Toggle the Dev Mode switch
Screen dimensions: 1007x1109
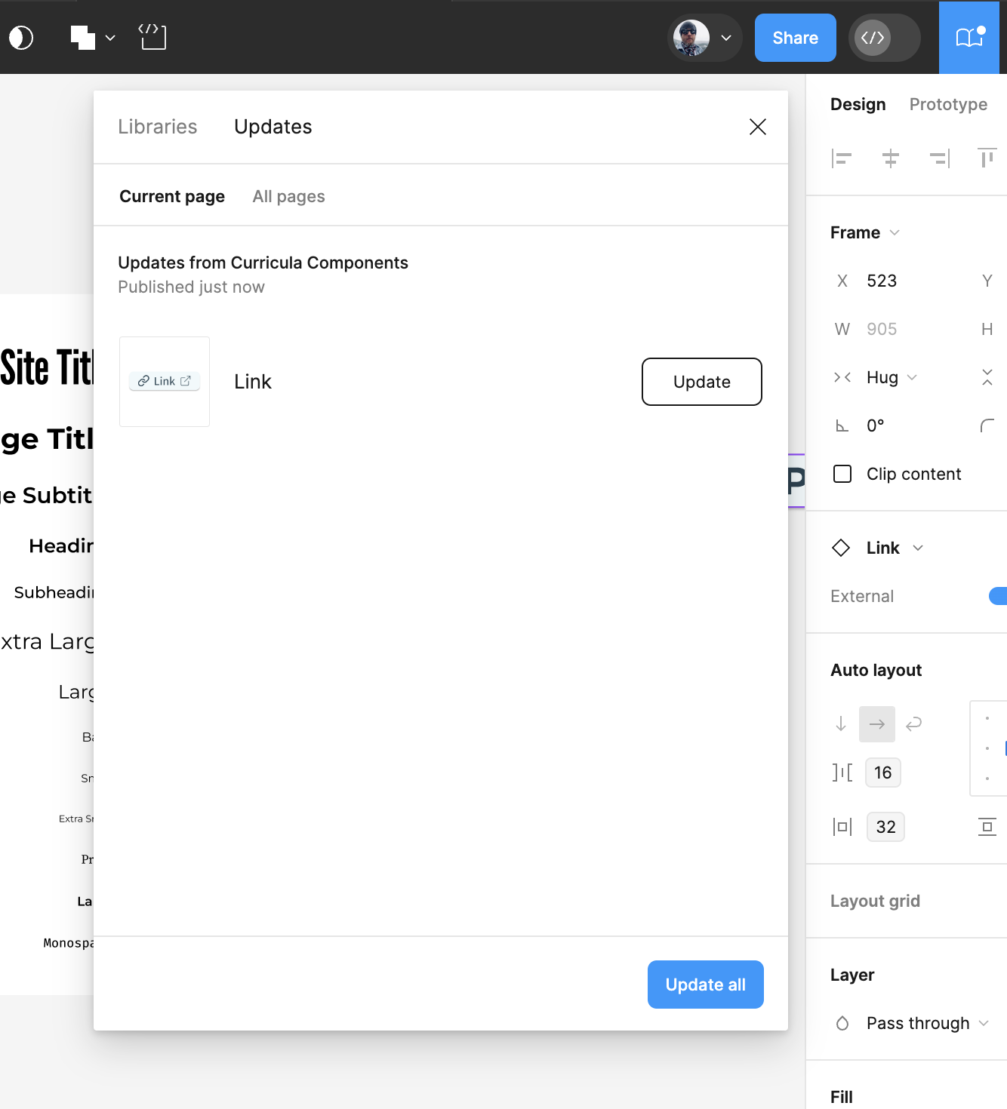click(884, 38)
